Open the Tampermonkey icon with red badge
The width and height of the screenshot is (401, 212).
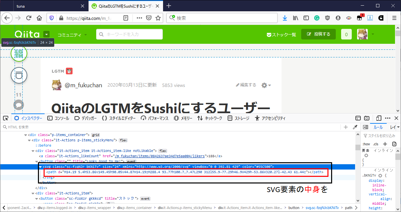point(360,18)
